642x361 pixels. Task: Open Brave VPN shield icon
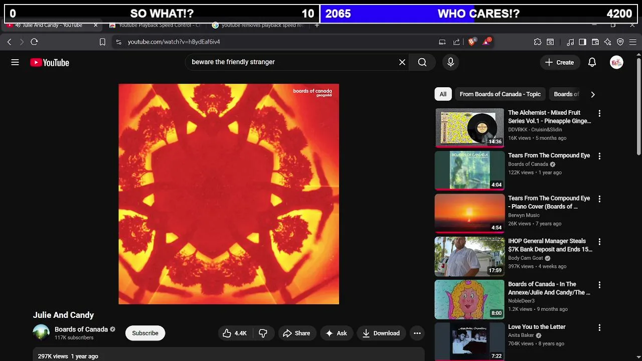click(x=620, y=42)
